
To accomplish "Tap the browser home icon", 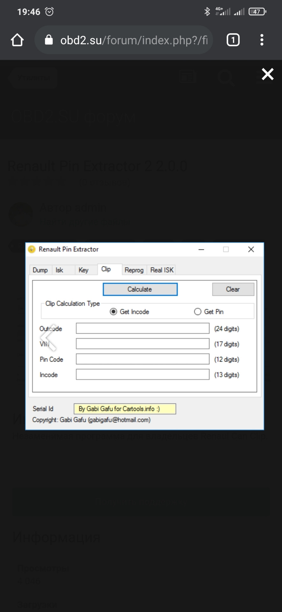I will click(17, 40).
